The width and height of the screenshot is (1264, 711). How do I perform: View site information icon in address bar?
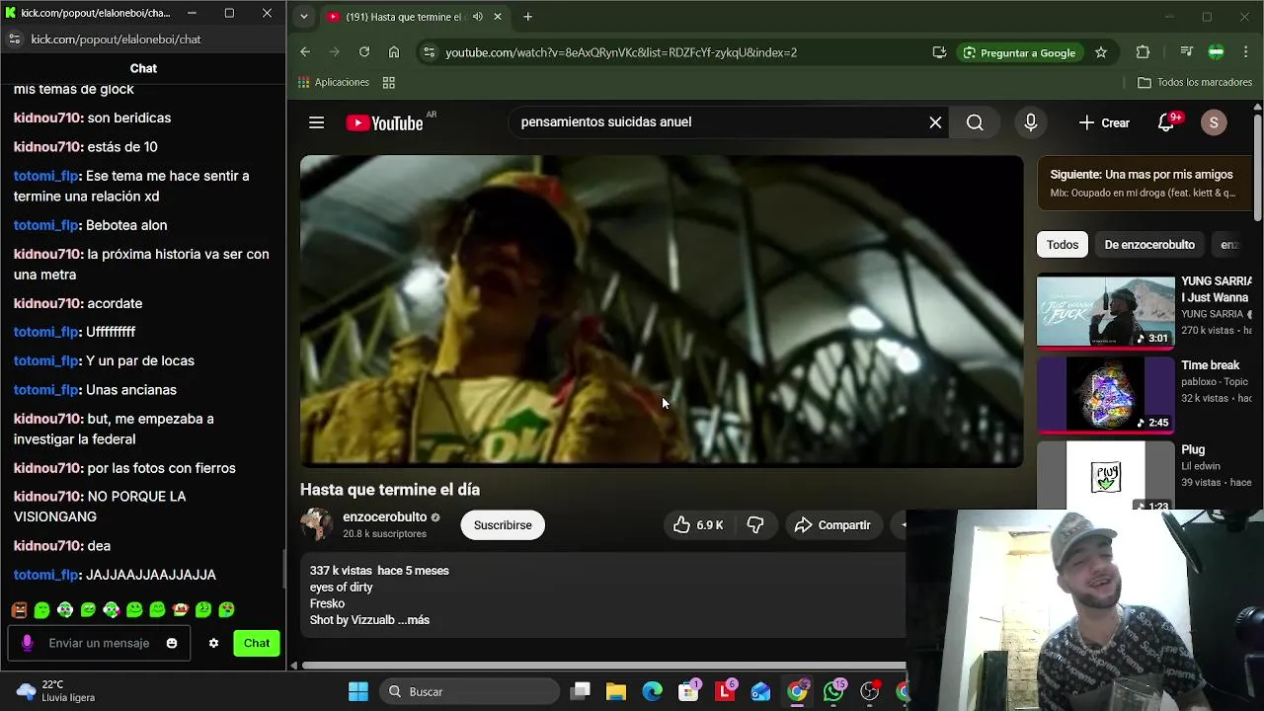tap(429, 52)
